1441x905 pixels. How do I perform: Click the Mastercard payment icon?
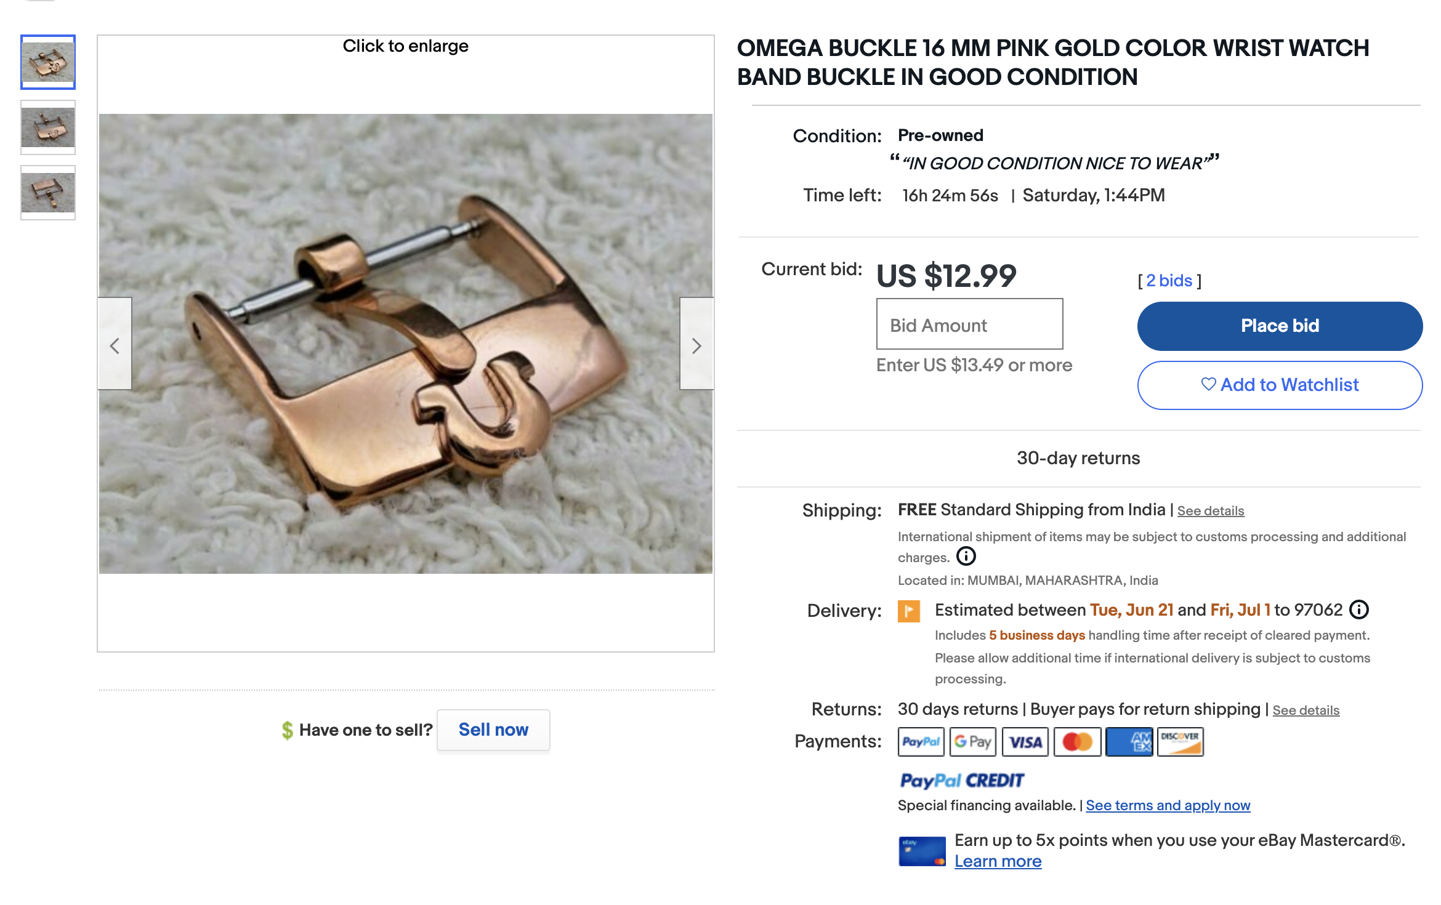(x=1077, y=742)
